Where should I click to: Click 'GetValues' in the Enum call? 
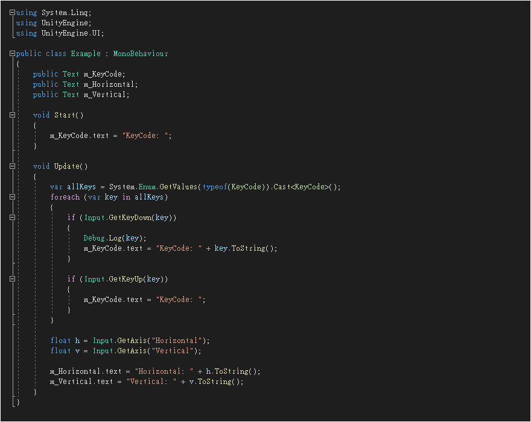178,187
